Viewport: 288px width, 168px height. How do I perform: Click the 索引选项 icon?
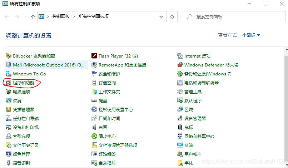click(9, 136)
